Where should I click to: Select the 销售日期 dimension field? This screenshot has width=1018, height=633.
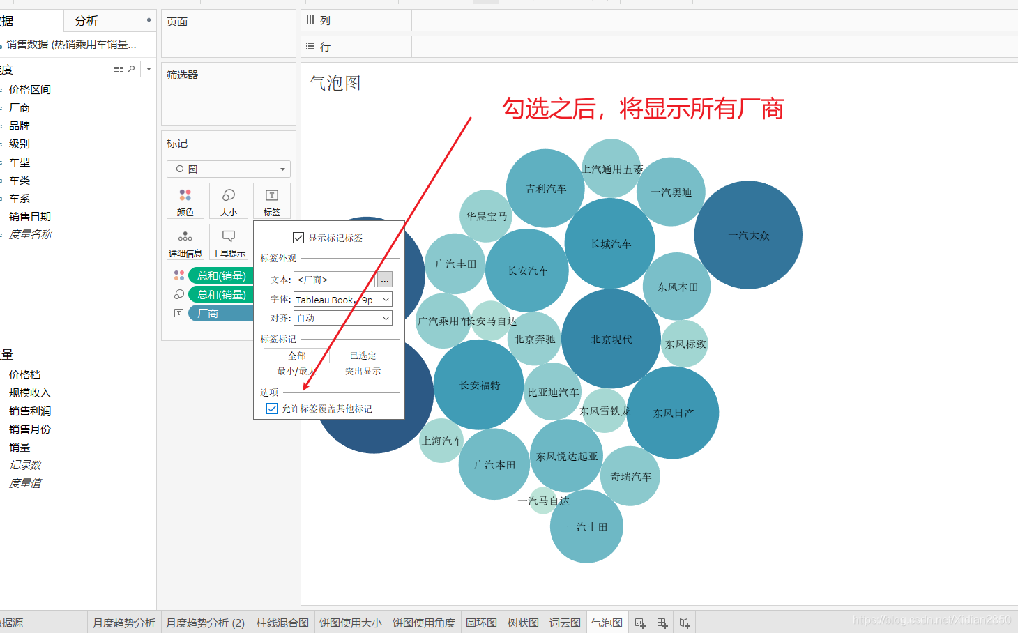coord(30,216)
